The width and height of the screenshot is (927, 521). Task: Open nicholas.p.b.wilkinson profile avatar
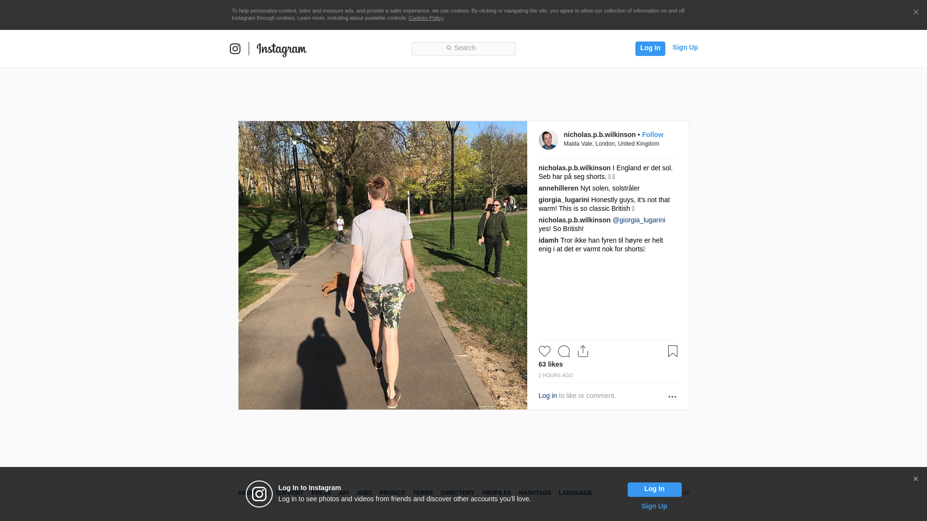pyautogui.click(x=548, y=140)
